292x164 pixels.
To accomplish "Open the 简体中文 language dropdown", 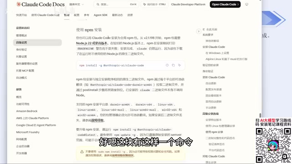I will point(77,4).
